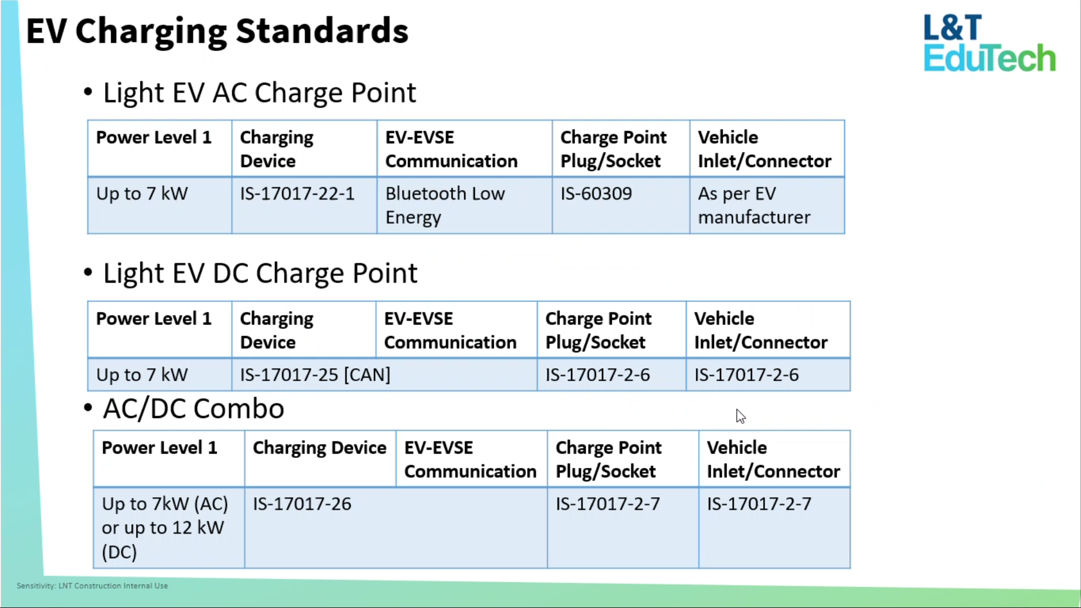Viewport: 1081px width, 608px height.
Task: Select Charge Point Plug/Socket header in Combo table
Action: click(608, 459)
